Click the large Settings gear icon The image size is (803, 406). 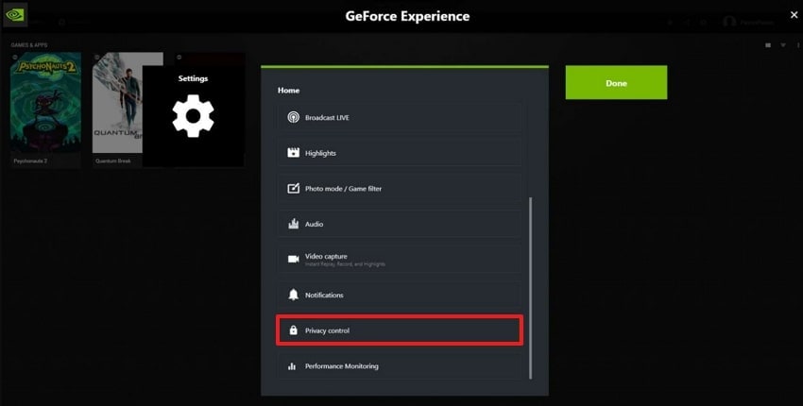click(193, 116)
